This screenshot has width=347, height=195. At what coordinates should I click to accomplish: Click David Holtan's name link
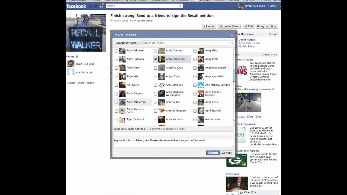tap(247, 40)
